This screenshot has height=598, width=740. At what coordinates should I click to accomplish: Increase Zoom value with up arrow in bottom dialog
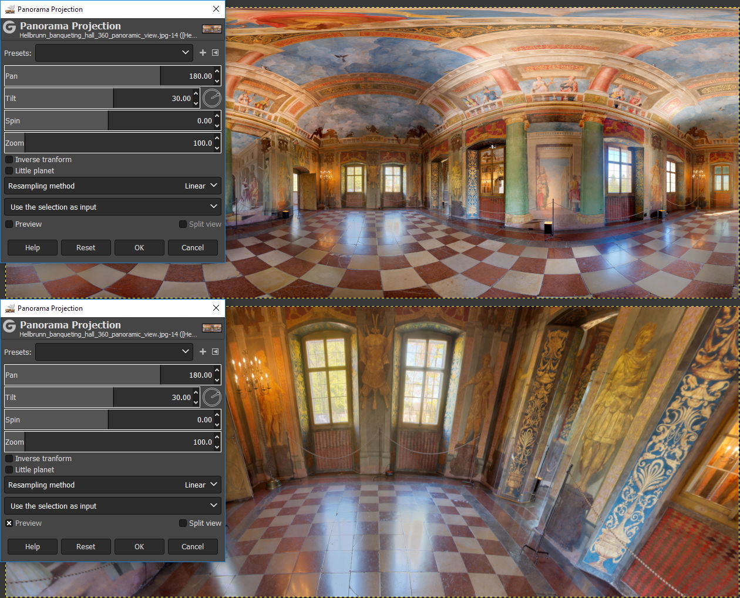217,438
